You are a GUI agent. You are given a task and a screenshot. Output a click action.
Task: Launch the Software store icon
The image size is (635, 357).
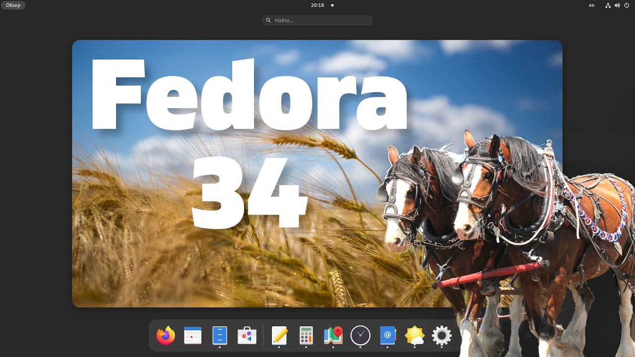[247, 336]
